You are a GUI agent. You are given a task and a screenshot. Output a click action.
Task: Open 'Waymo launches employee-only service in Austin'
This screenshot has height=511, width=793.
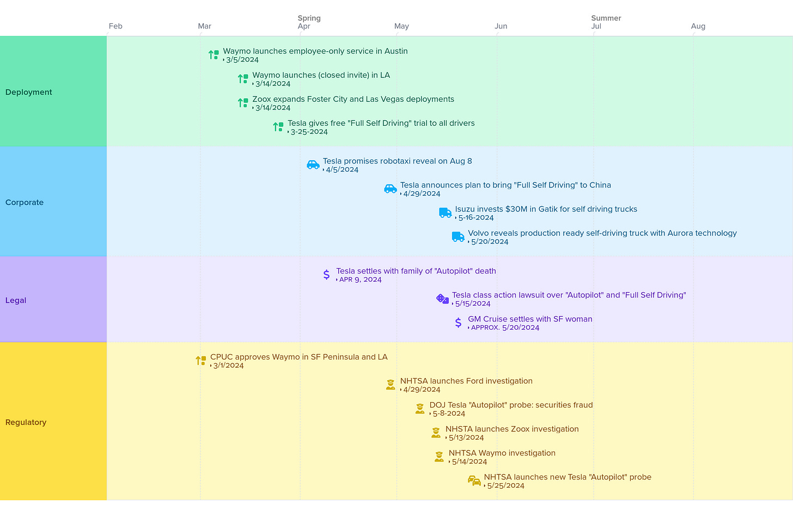[315, 51]
